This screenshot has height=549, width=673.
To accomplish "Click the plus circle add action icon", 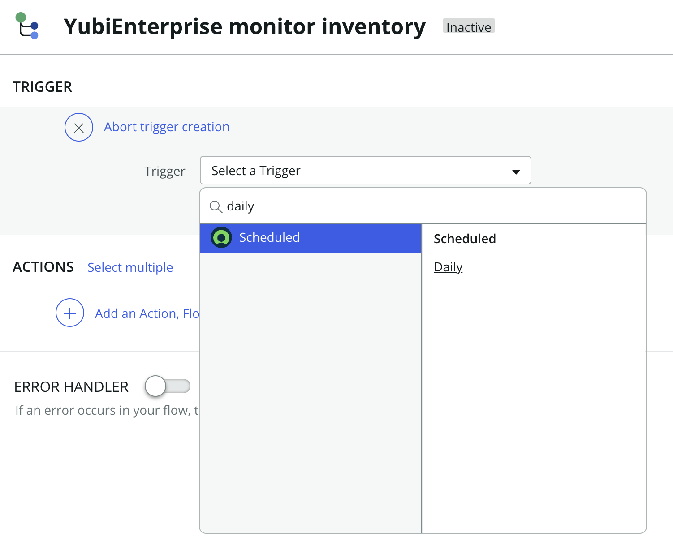I will 70,313.
